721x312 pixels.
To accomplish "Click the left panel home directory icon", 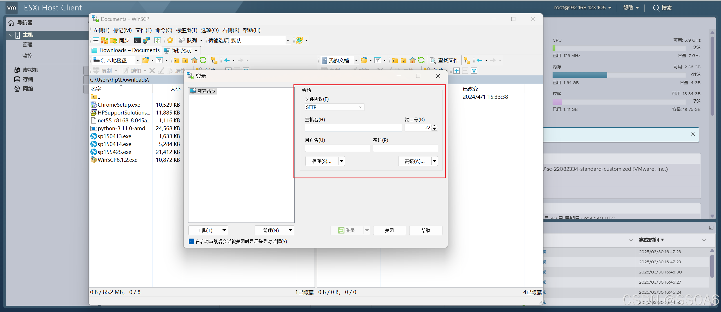I will [x=194, y=60].
